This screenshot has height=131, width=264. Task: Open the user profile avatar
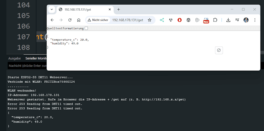246,20
